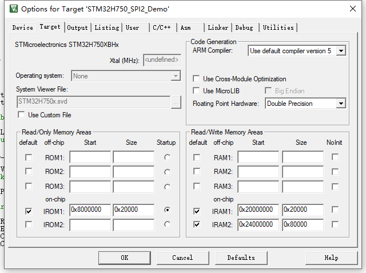Click the RAM1 Start address field
The width and height of the screenshot is (366, 273).
pyautogui.click(x=258, y=157)
